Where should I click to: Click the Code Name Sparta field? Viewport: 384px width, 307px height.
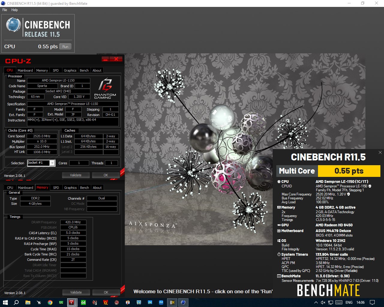click(x=42, y=86)
